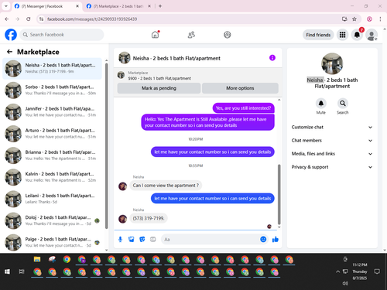
Task: Attach a photo file icon
Action: [132, 240]
